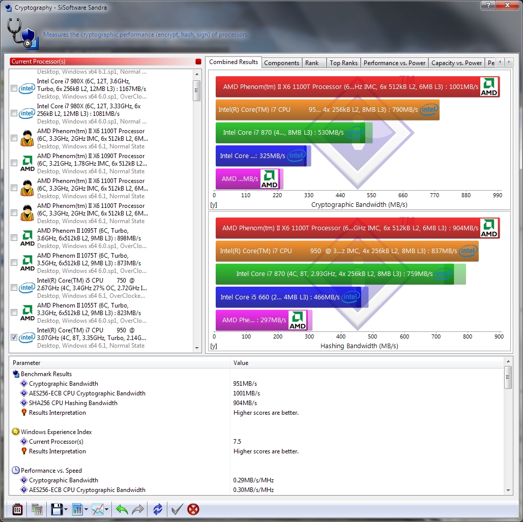Viewport: 523px width, 522px height.
Task: Click AMD logo of Phenom II 1095T row
Action: pyautogui.click(x=27, y=238)
